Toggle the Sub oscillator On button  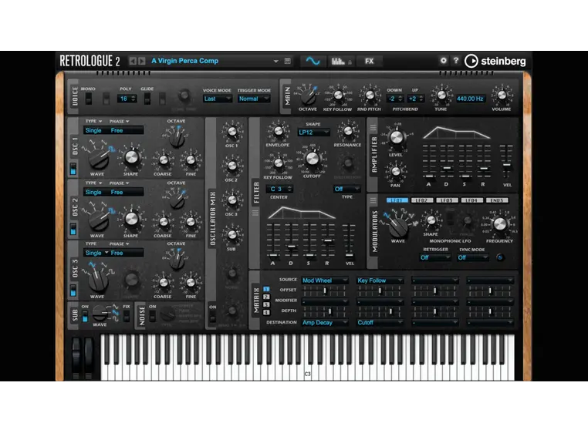click(x=85, y=316)
